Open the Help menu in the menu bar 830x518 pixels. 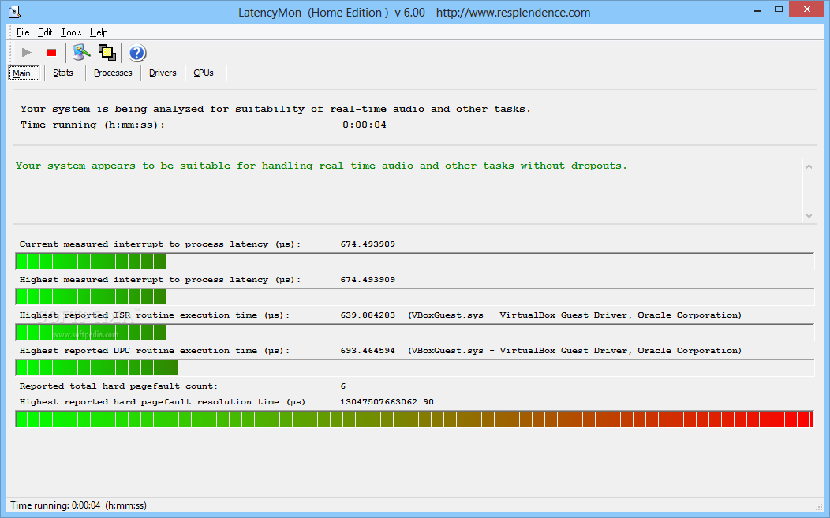click(x=99, y=32)
